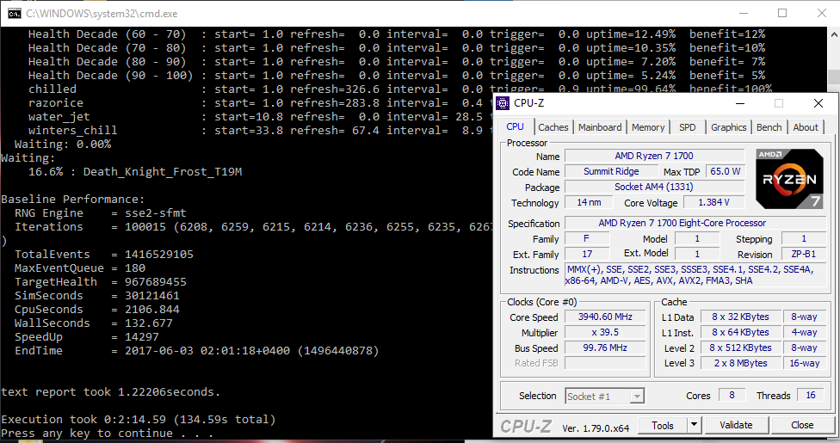This screenshot has height=443, width=840.
Task: Click the 'razorice' row in cmd
Action: (260, 103)
